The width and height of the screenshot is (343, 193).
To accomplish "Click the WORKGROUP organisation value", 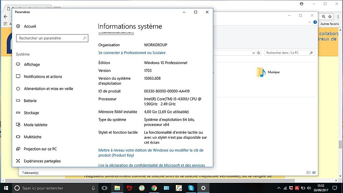I will pyautogui.click(x=155, y=45).
